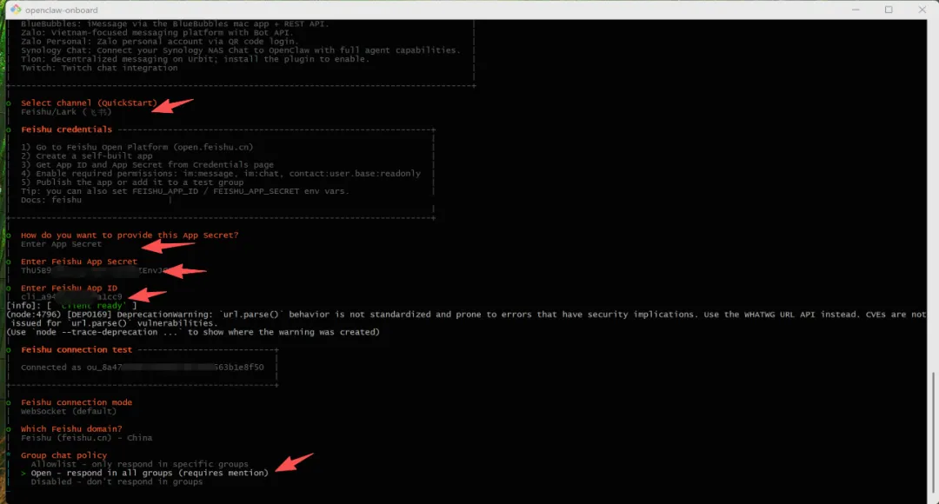The image size is (939, 504).
Task: Click the 'Twitch: Twitch chat integration' line
Action: tap(99, 69)
